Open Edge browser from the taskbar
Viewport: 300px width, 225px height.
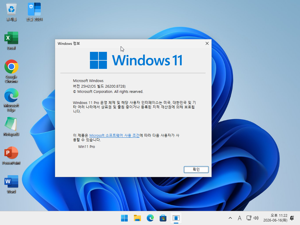[150, 218]
